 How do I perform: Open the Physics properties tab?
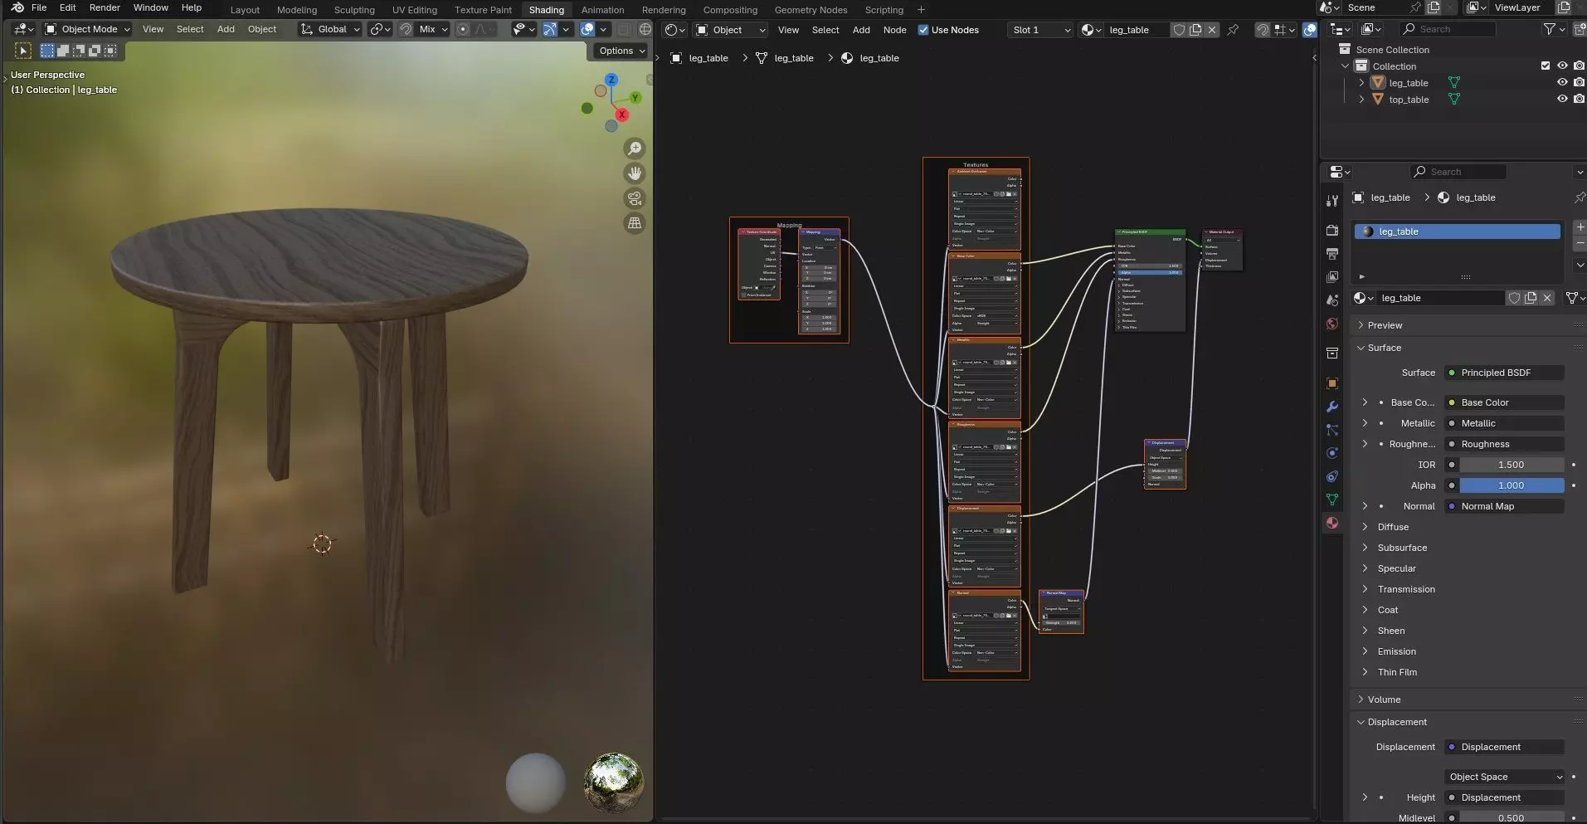(x=1332, y=453)
